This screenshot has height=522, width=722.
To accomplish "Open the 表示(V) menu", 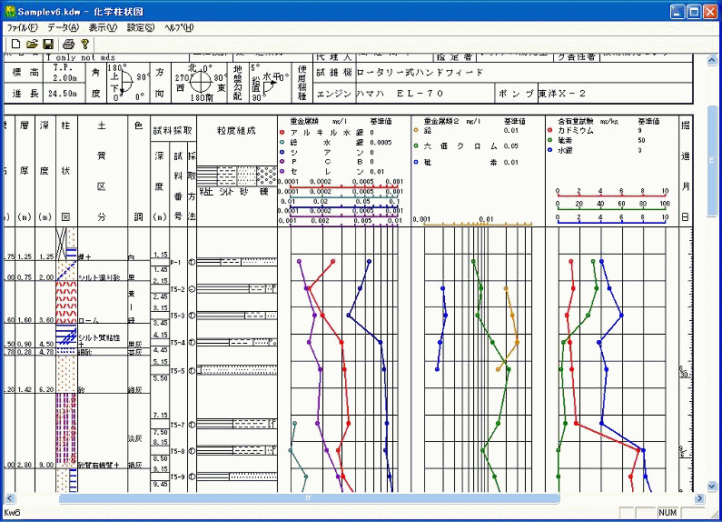I will [103, 27].
